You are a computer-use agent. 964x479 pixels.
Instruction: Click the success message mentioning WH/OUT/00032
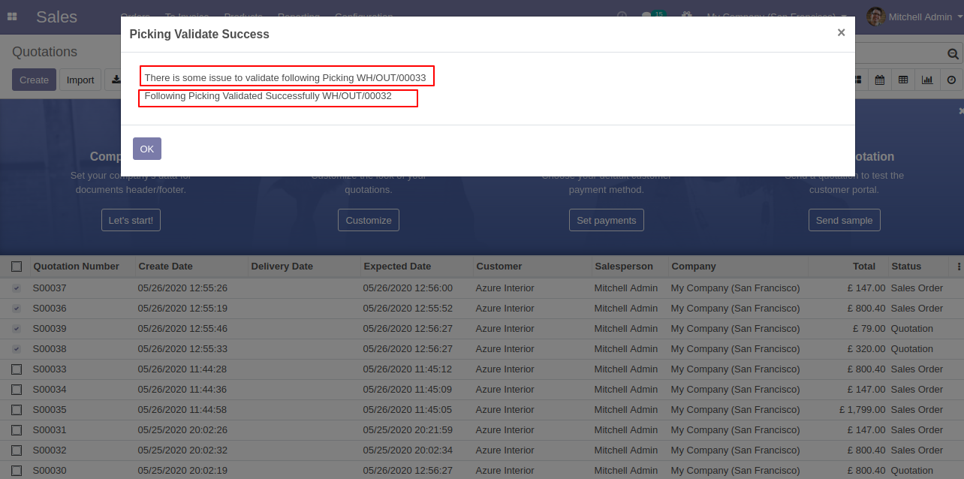click(268, 96)
